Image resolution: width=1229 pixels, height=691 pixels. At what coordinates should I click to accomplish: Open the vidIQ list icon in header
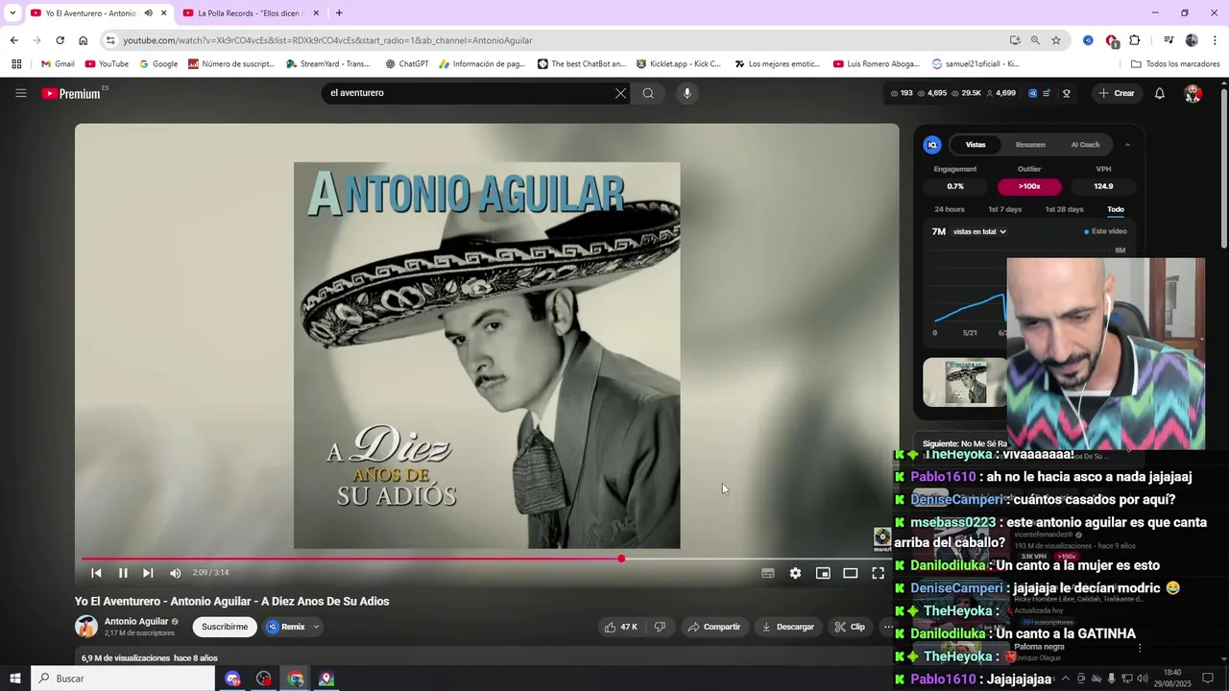point(1047,93)
